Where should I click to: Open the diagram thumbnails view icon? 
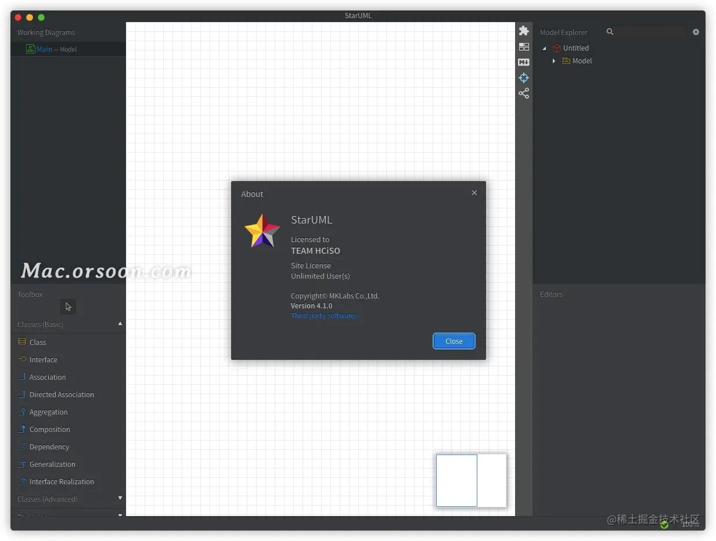pos(524,46)
